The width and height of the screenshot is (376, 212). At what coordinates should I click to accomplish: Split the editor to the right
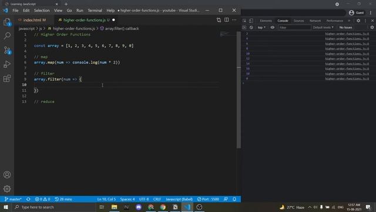[226, 20]
